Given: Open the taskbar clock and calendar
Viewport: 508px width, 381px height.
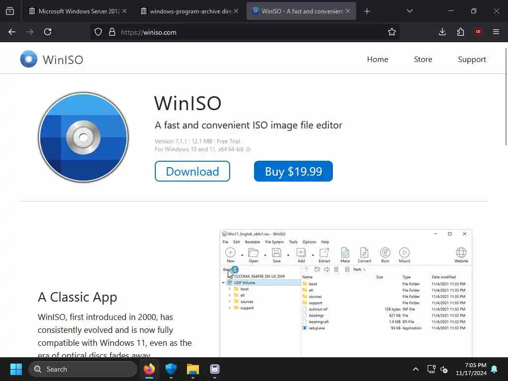Looking at the screenshot, I should click(471, 369).
